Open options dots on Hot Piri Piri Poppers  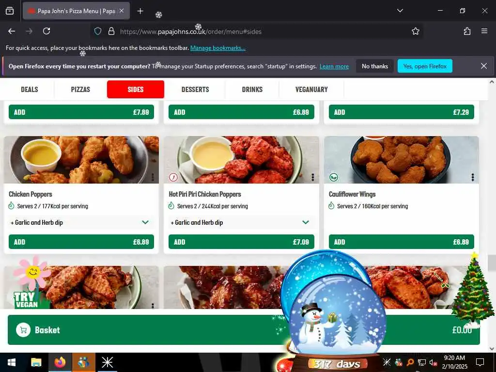(312, 177)
